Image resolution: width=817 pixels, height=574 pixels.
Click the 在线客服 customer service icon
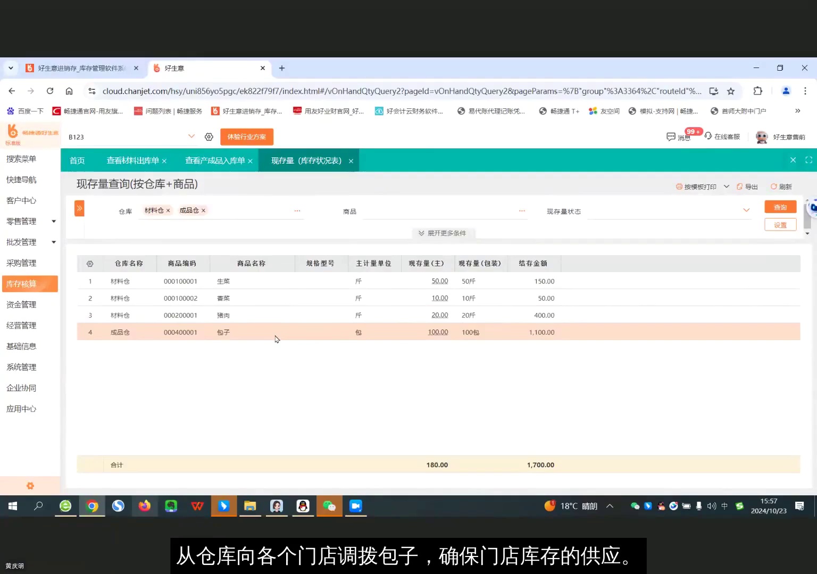coord(707,137)
